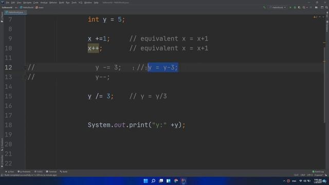Viewport: 329px width, 185px height.
Task: Click the line 12 gutter number
Action: [8, 67]
